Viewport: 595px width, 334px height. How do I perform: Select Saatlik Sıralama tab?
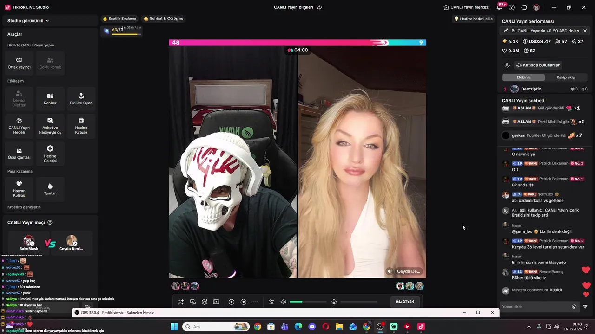click(119, 19)
